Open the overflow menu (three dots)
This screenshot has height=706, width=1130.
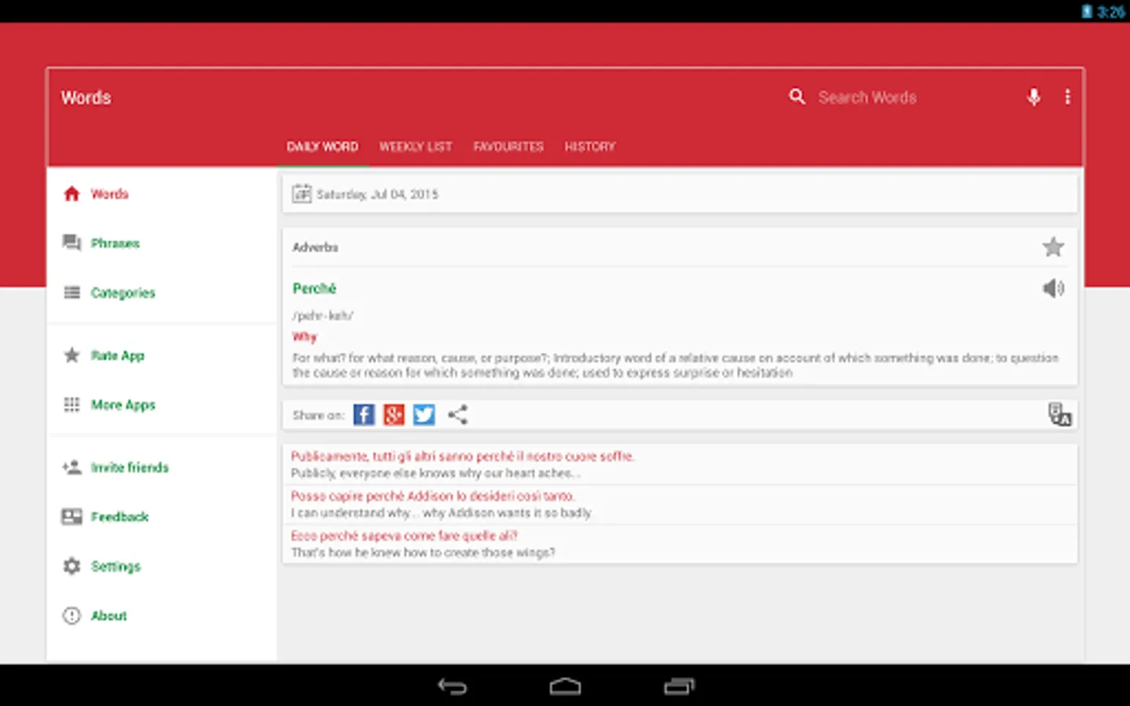[1067, 96]
